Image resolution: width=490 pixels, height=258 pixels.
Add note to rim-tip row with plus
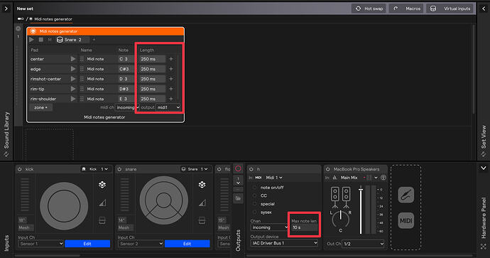tap(171, 89)
